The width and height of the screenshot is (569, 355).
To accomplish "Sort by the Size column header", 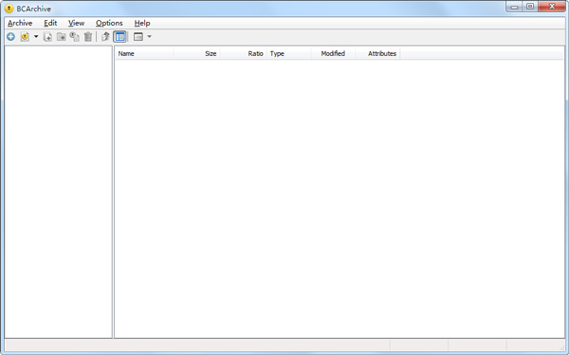I will click(196, 54).
